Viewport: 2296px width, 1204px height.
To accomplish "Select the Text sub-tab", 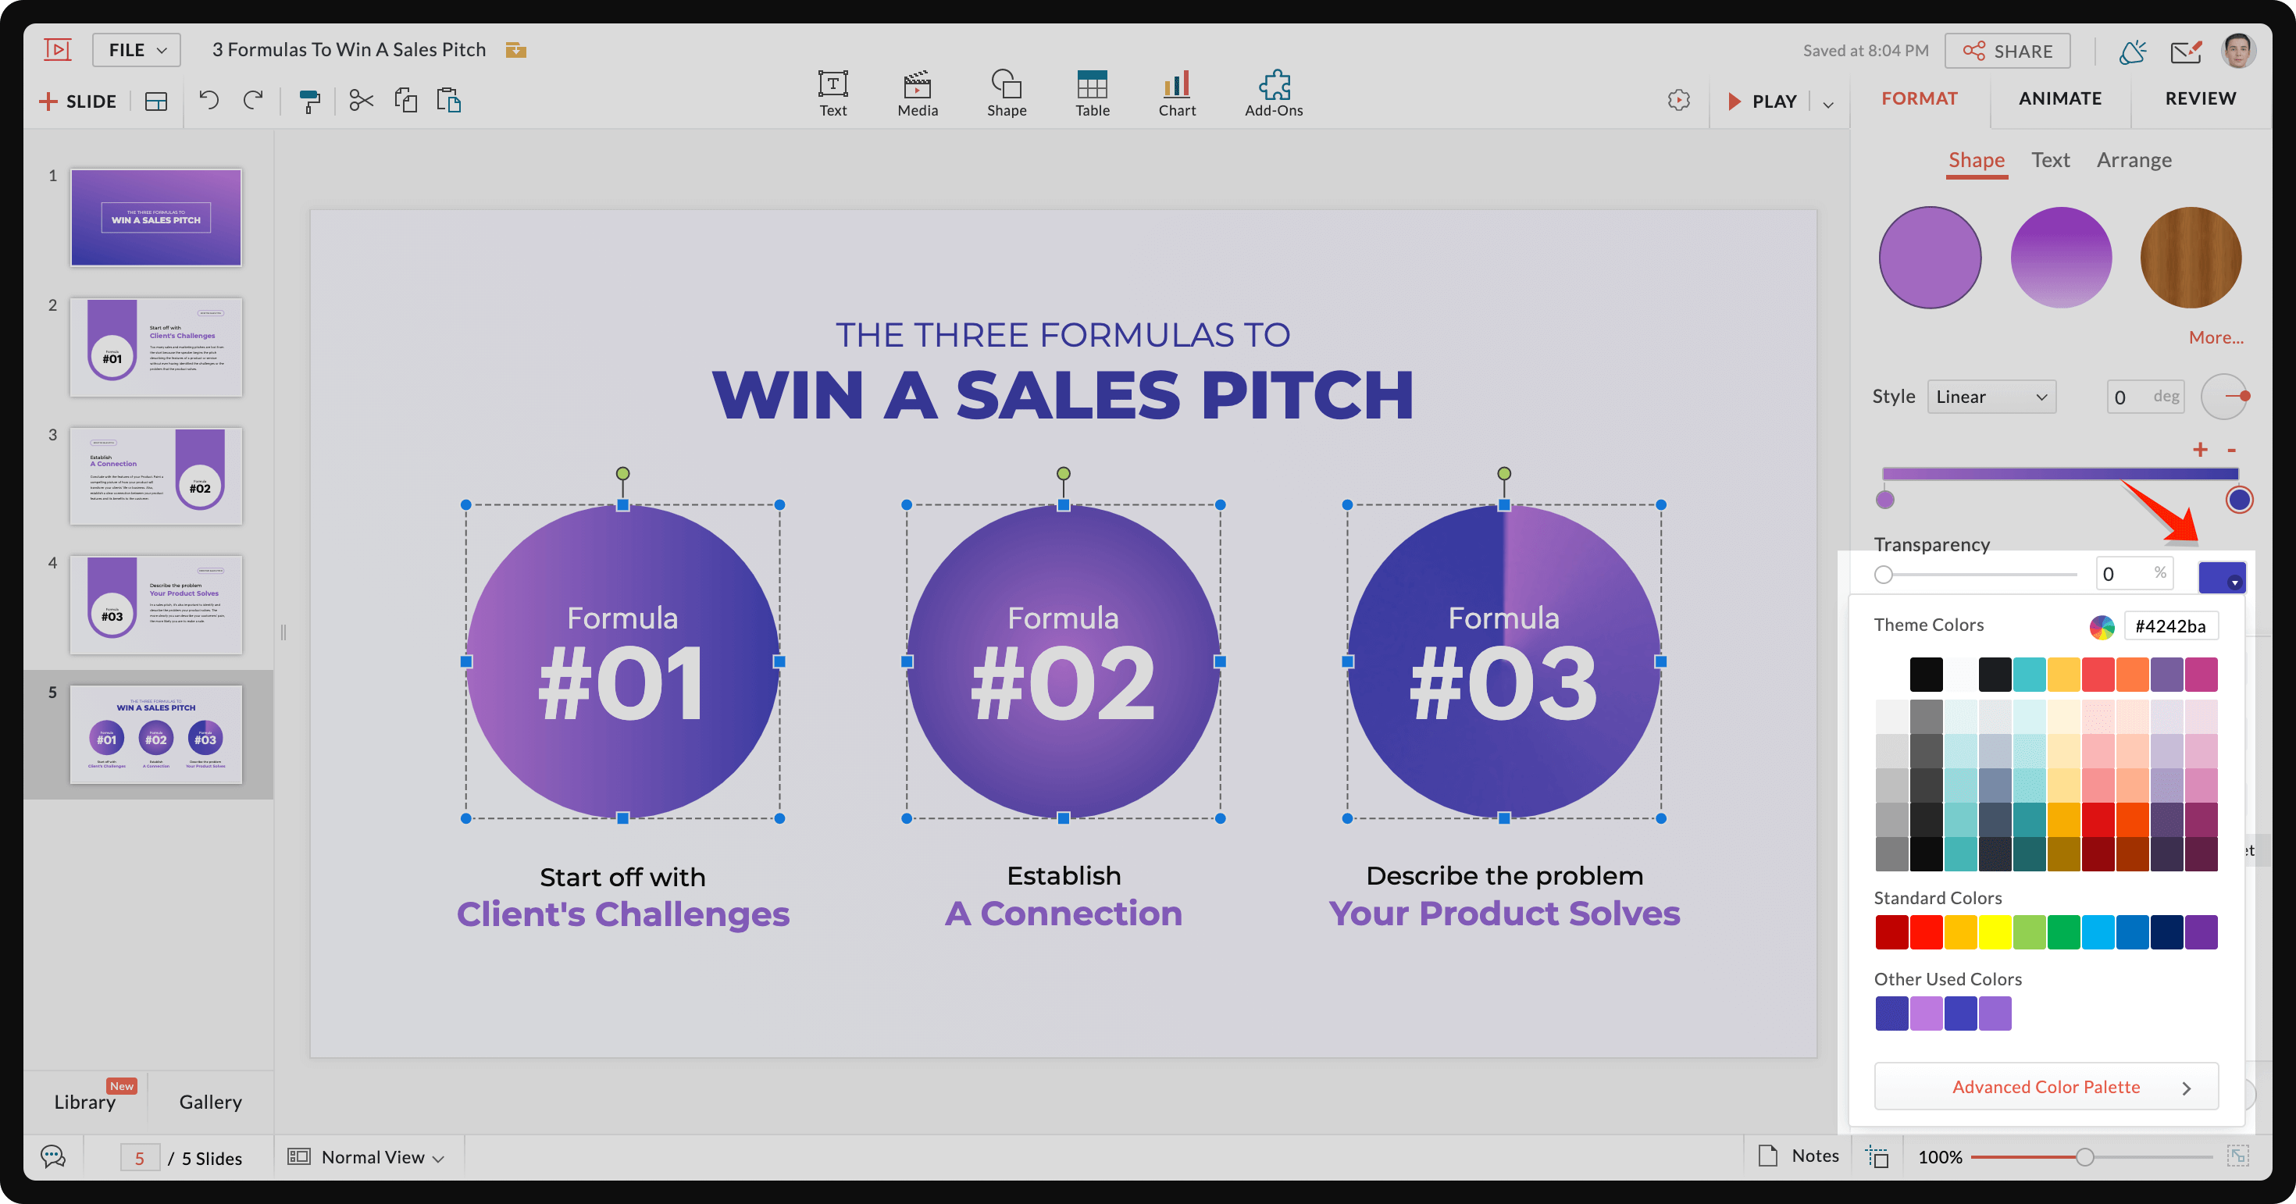I will [2050, 159].
